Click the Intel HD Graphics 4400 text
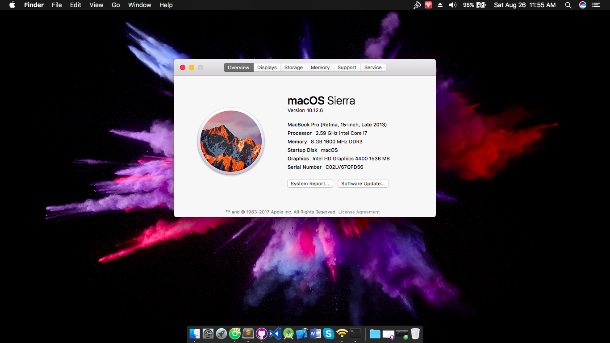This screenshot has height=343, width=610. [x=351, y=159]
